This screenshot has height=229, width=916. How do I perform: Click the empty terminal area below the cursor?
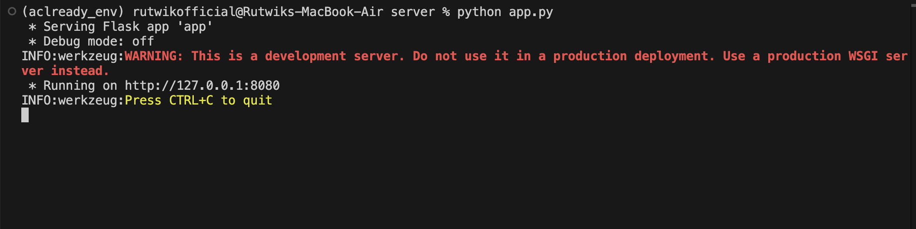(456, 176)
